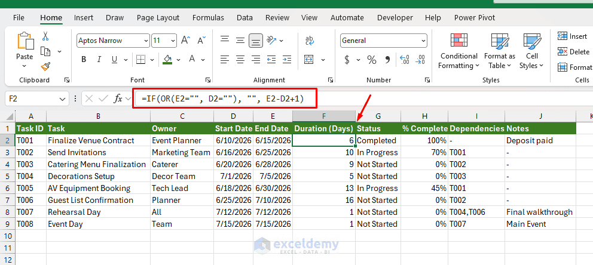Click the Cut scissors icon
593x265 pixels.
click(45, 36)
